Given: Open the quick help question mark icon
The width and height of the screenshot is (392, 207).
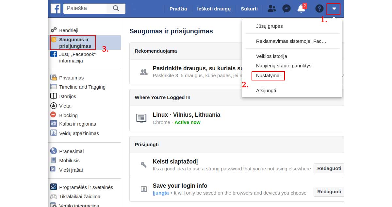Looking at the screenshot, I should click(x=319, y=9).
